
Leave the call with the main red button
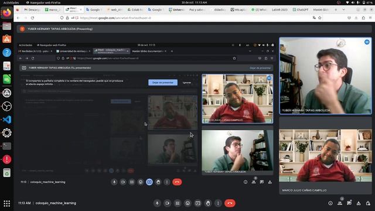point(230,203)
